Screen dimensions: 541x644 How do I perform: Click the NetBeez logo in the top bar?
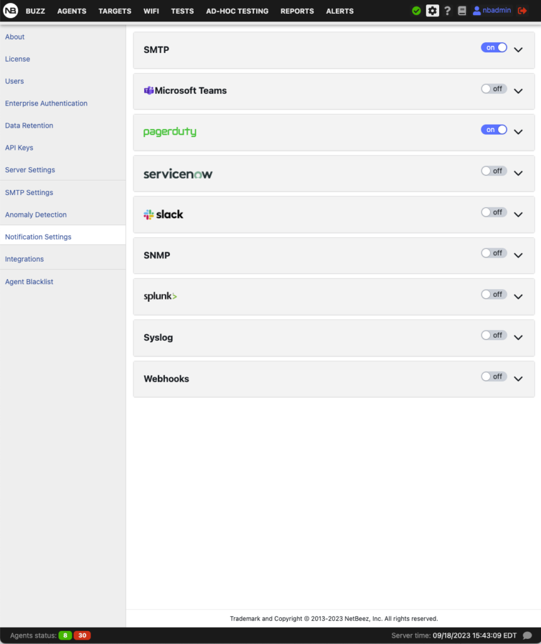pos(10,11)
